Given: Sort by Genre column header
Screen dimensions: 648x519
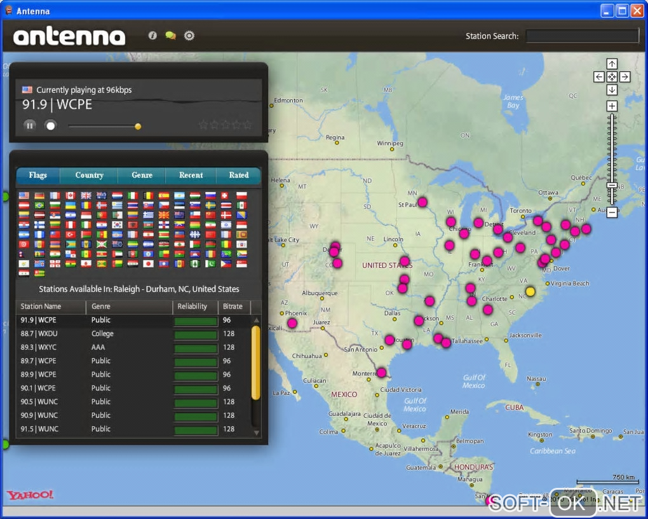Looking at the screenshot, I should point(129,307).
